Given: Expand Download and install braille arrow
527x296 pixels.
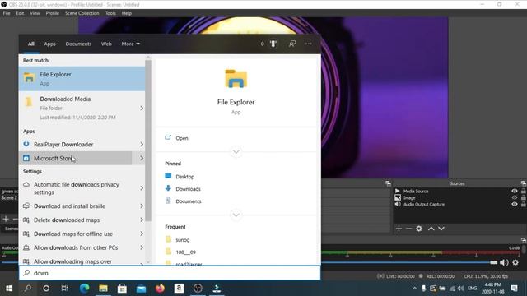Looking at the screenshot, I should coord(142,206).
